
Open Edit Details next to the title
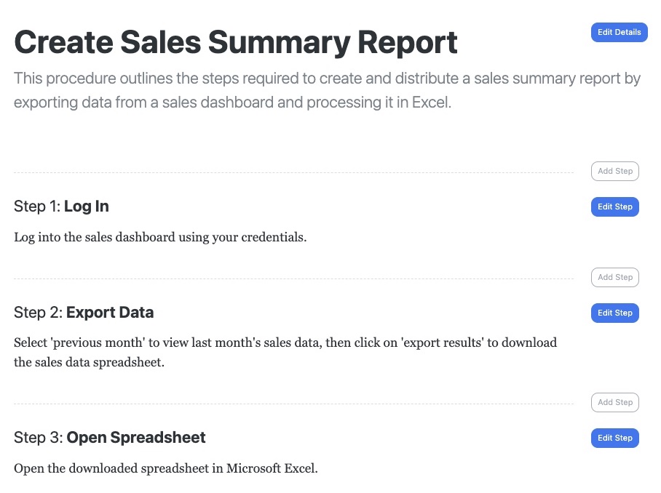[619, 32]
